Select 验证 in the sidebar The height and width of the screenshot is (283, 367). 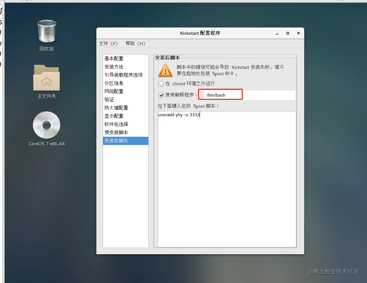[126, 99]
